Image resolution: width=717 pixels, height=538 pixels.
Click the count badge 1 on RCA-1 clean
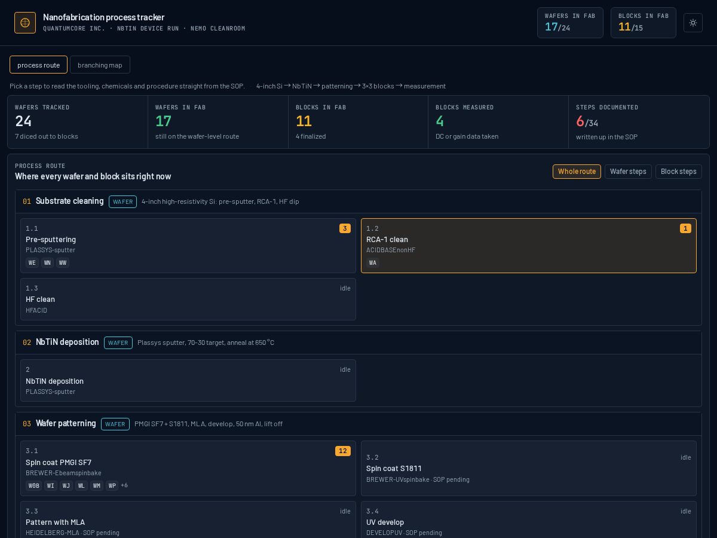pos(685,228)
